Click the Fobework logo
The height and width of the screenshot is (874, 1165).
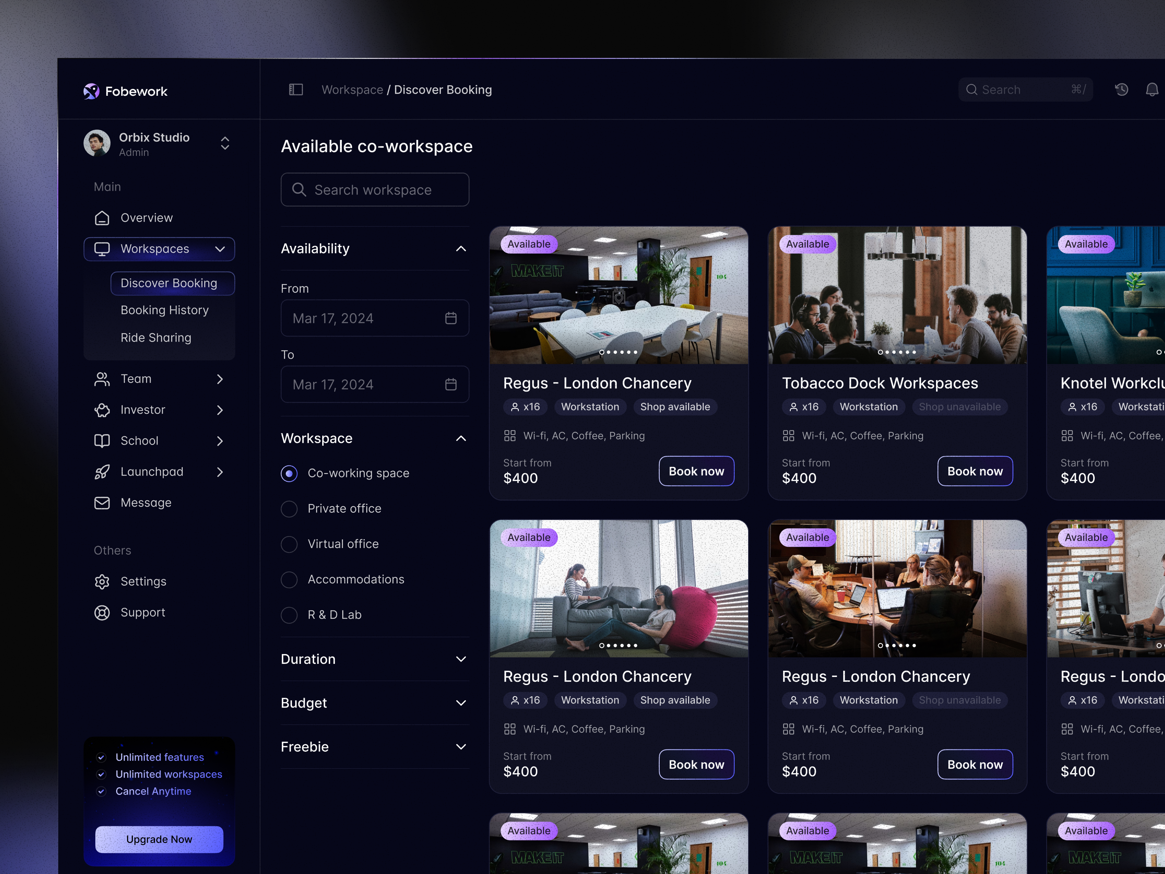point(125,91)
